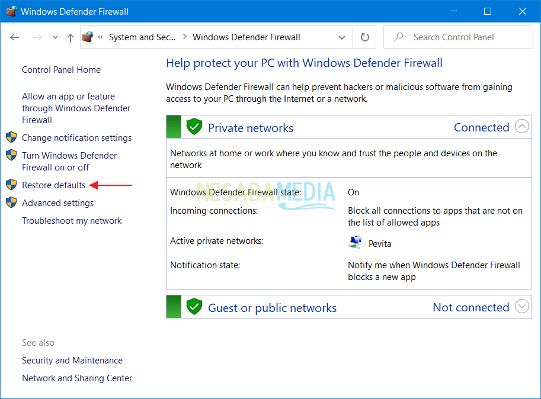
Task: Open the recent pages dropdown next to forward arrow
Action: coord(55,37)
